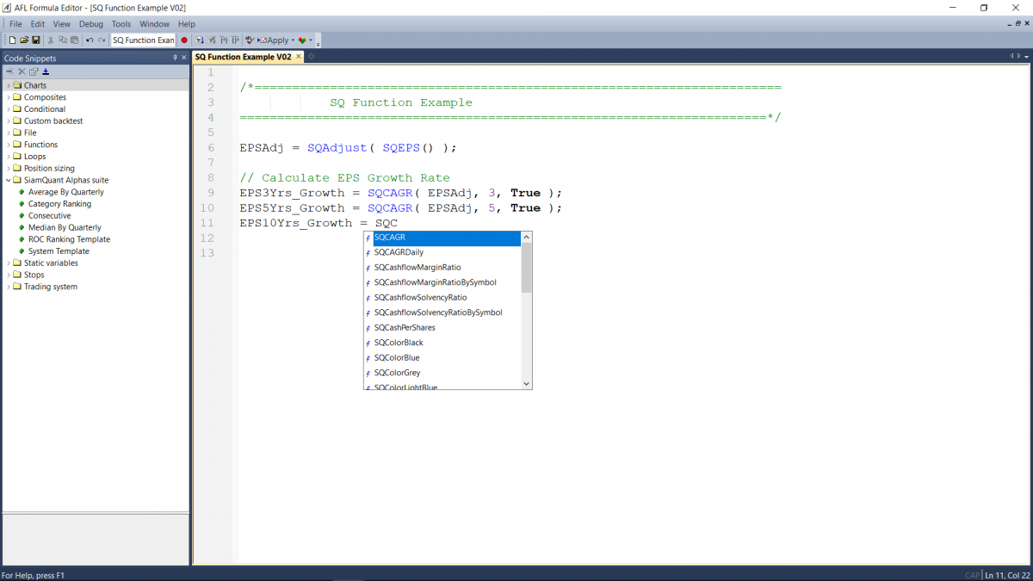The width and height of the screenshot is (1033, 581).
Task: Click the autocomplete list's scroll down arrow
Action: point(527,384)
